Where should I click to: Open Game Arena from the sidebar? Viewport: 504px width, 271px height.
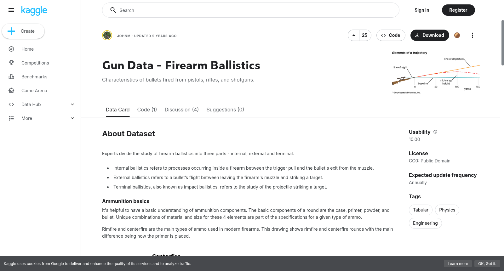coord(34,91)
